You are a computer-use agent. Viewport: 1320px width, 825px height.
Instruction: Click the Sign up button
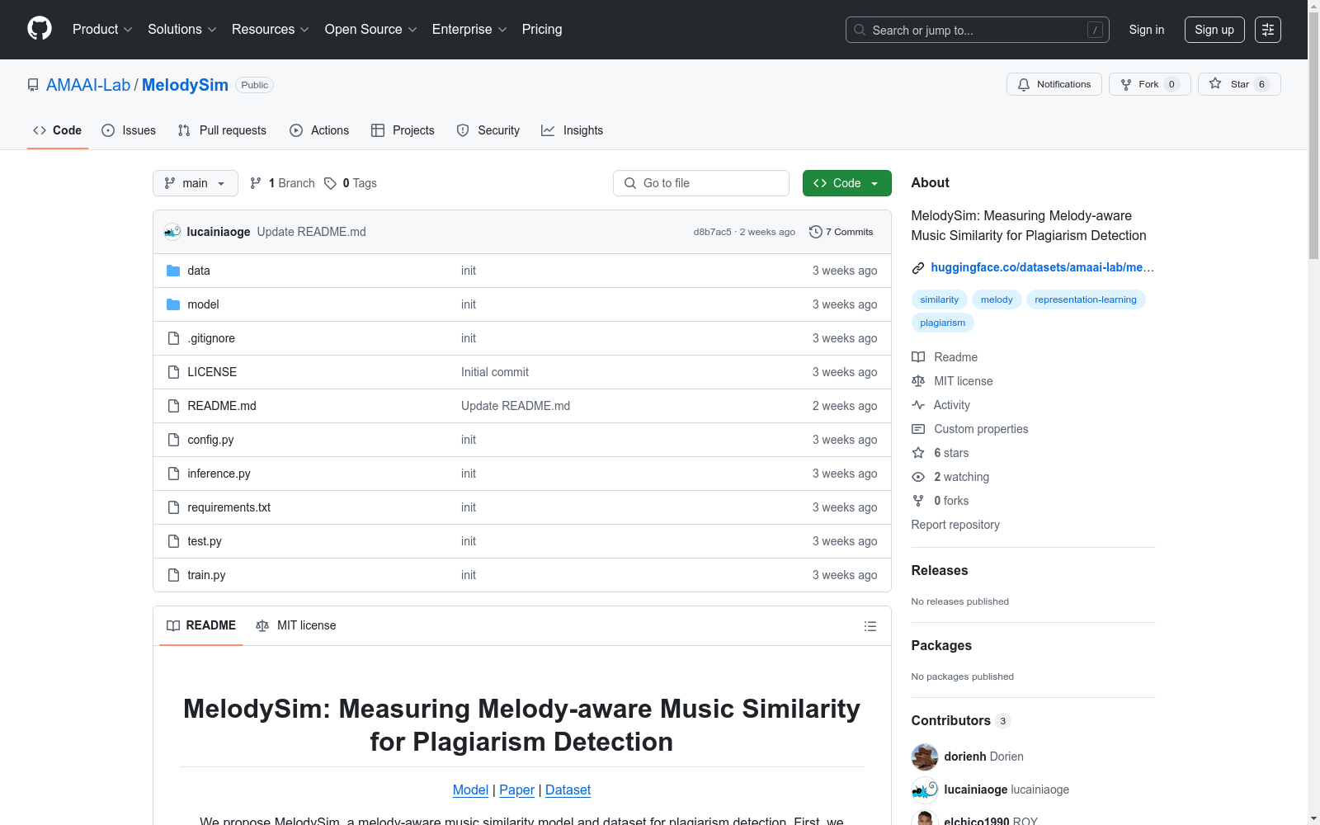1214,30
